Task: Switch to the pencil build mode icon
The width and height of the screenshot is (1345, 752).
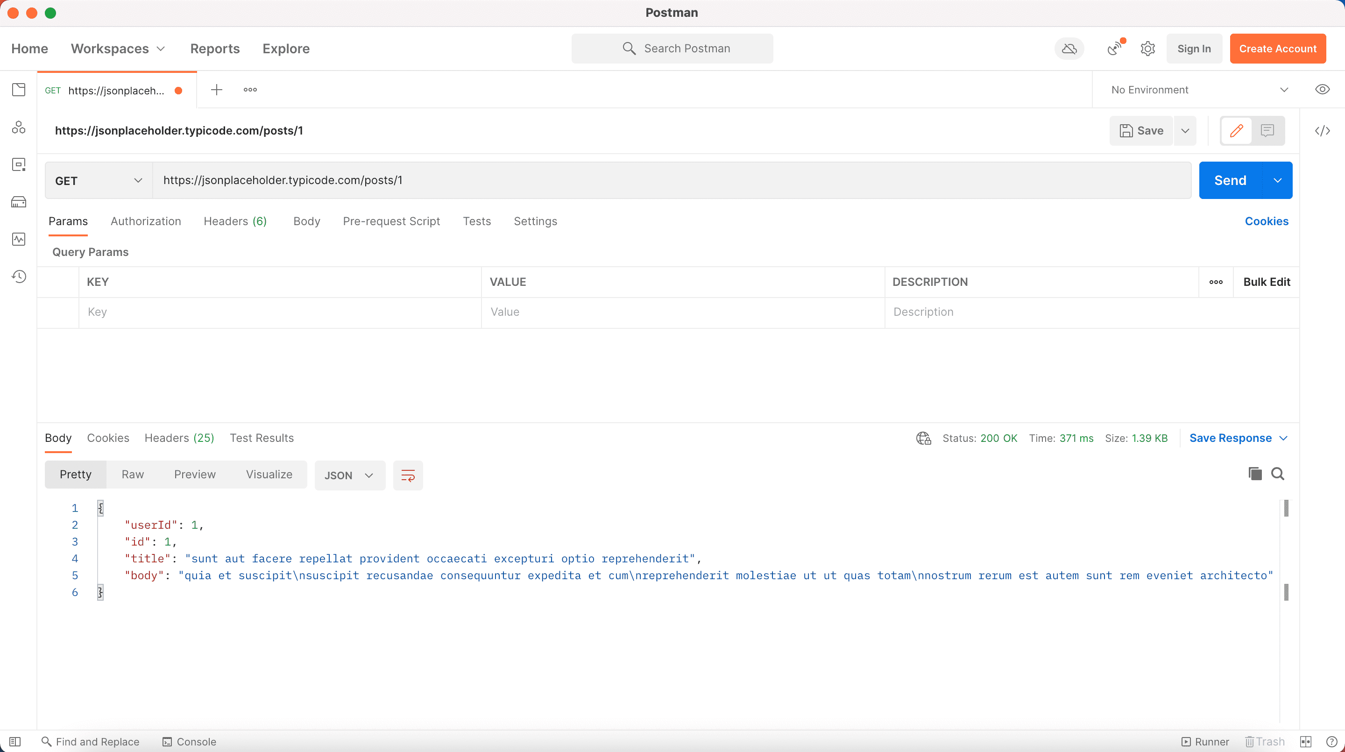Action: point(1236,131)
